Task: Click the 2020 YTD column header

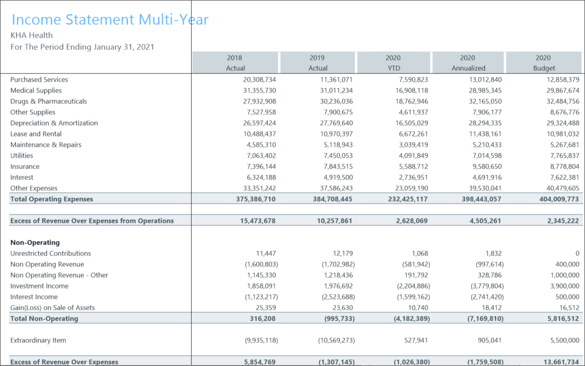Action: (x=393, y=63)
